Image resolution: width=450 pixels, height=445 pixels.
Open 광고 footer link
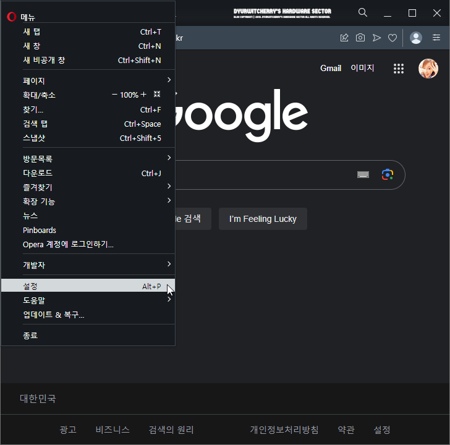[x=68, y=430]
